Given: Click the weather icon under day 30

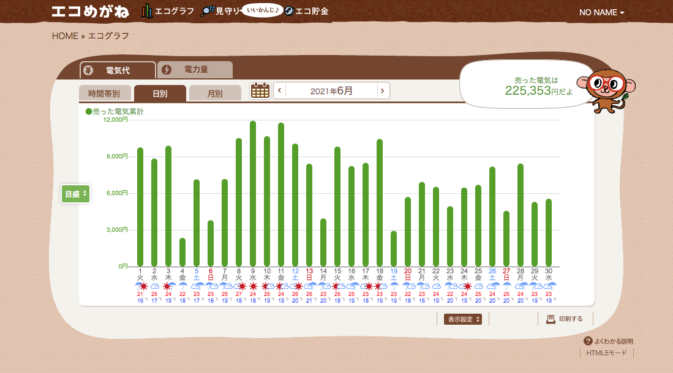Looking at the screenshot, I should [549, 286].
